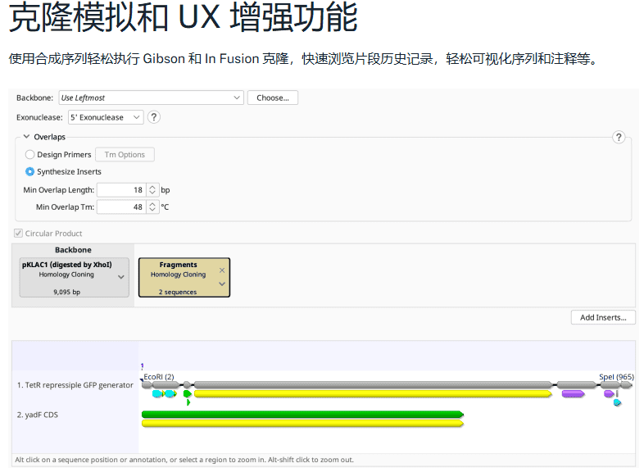Select the Design Primers radio option

pyautogui.click(x=29, y=154)
